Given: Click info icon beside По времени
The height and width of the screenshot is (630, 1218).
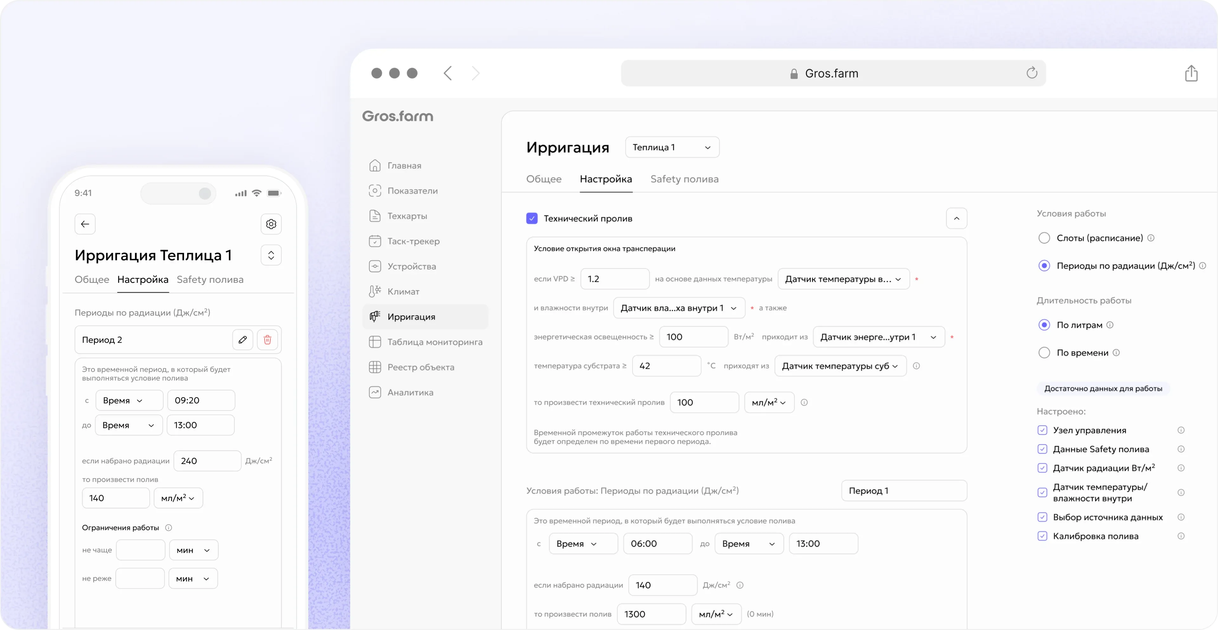Looking at the screenshot, I should pos(1116,353).
